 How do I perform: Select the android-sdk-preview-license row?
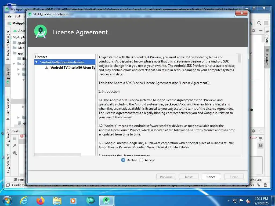[65, 62]
